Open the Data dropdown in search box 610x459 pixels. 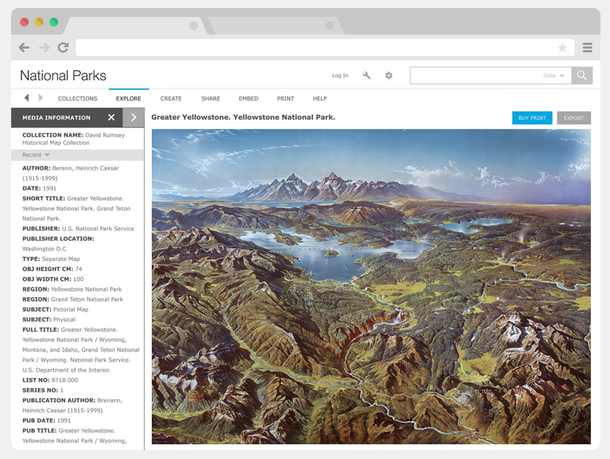(x=554, y=75)
